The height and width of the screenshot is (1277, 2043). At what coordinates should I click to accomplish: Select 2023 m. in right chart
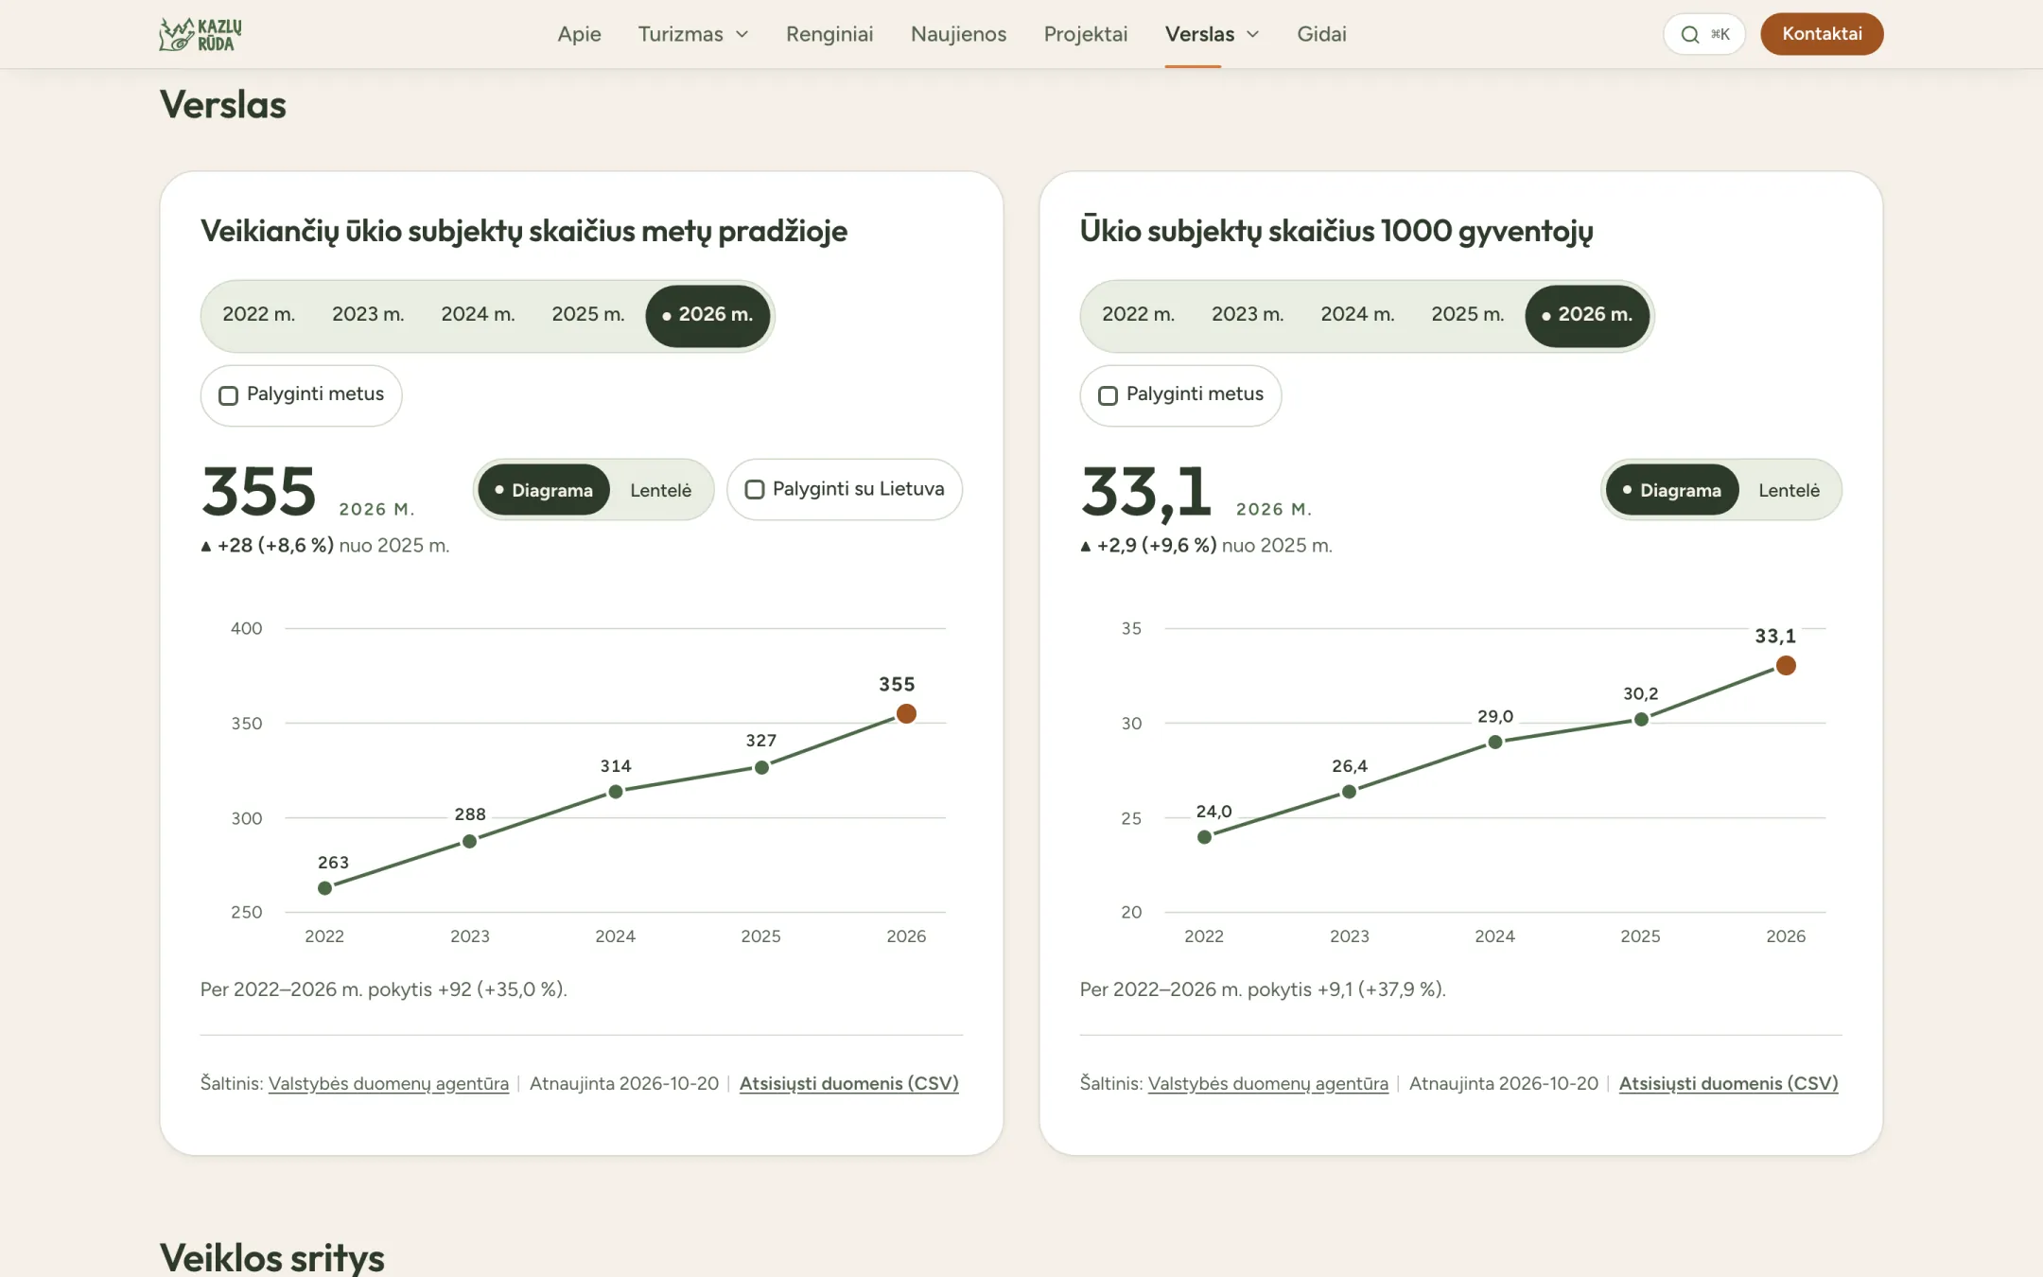[x=1248, y=315]
